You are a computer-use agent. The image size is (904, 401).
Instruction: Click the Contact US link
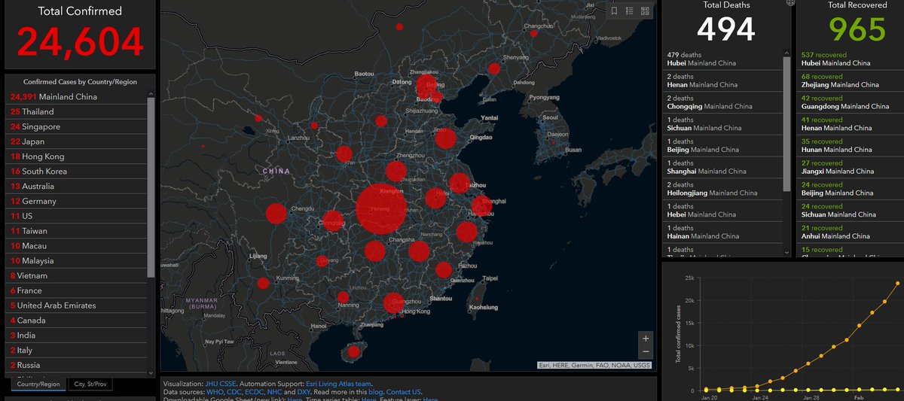(403, 392)
